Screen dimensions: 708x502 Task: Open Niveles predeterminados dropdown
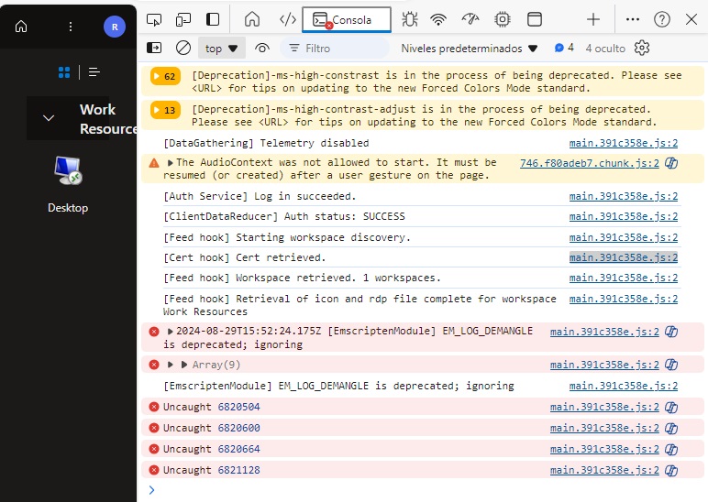pos(470,49)
